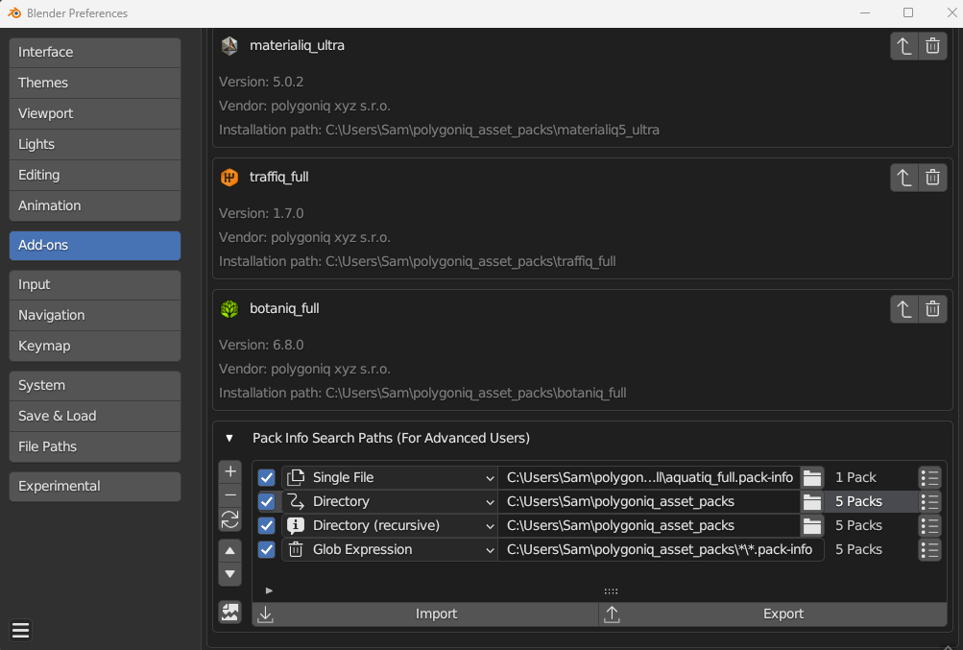This screenshot has height=650, width=963.
Task: Click the update icon for traffiq_full
Action: pyautogui.click(x=904, y=178)
